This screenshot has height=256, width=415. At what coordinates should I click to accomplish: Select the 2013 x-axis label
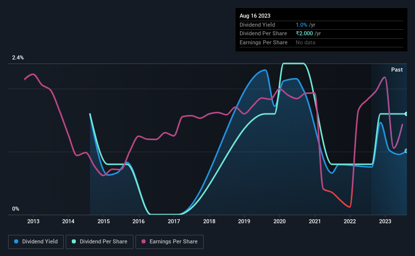33,221
